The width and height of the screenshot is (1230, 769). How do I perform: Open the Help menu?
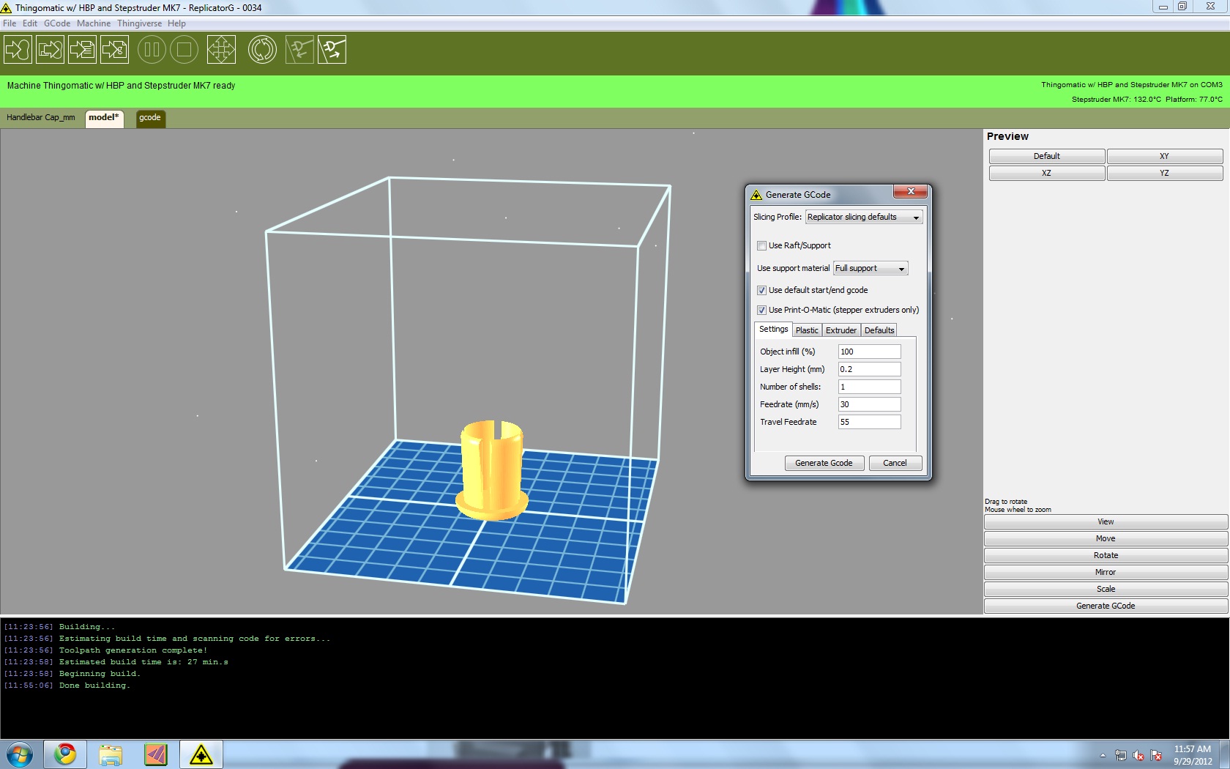176,23
